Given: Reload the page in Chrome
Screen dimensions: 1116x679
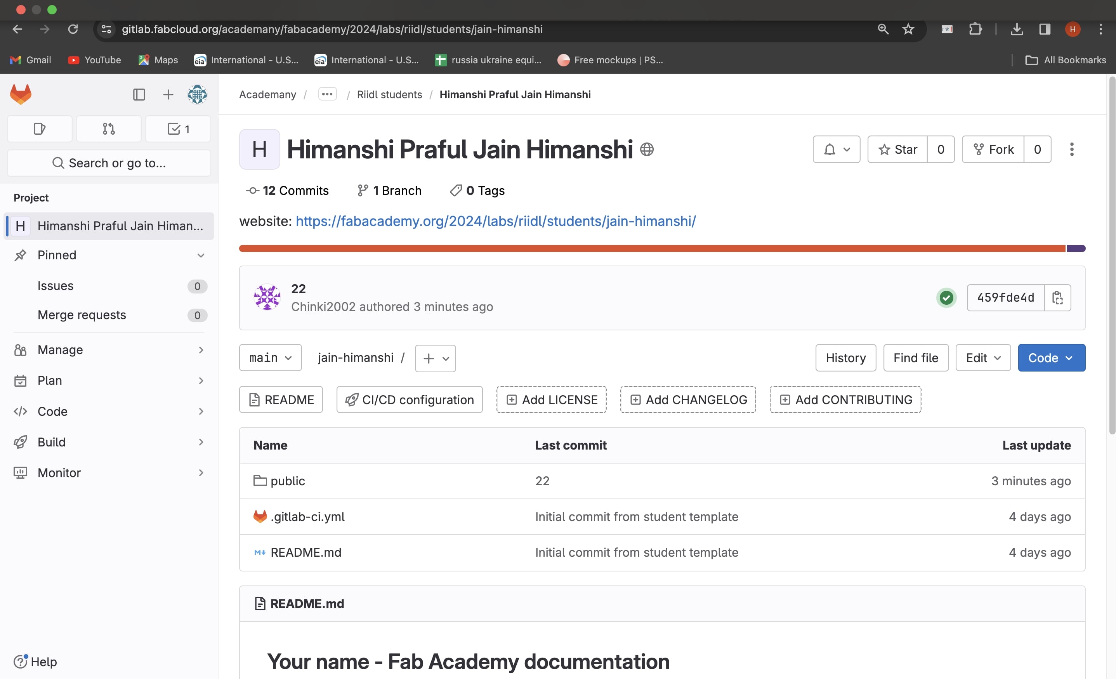Looking at the screenshot, I should 73,30.
